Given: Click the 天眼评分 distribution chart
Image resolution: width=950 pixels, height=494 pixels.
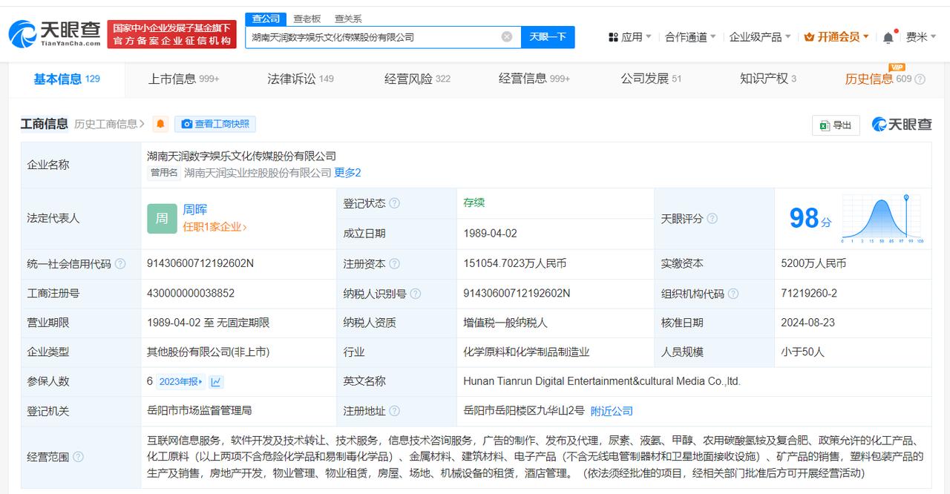Looking at the screenshot, I should 882,218.
